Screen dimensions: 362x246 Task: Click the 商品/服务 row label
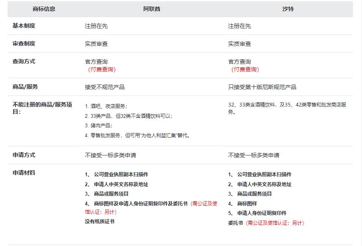coord(25,87)
